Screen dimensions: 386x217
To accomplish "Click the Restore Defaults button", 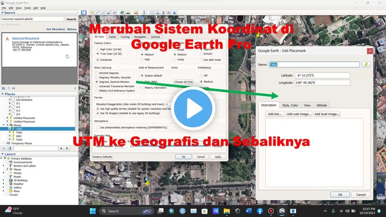I will click(102, 157).
